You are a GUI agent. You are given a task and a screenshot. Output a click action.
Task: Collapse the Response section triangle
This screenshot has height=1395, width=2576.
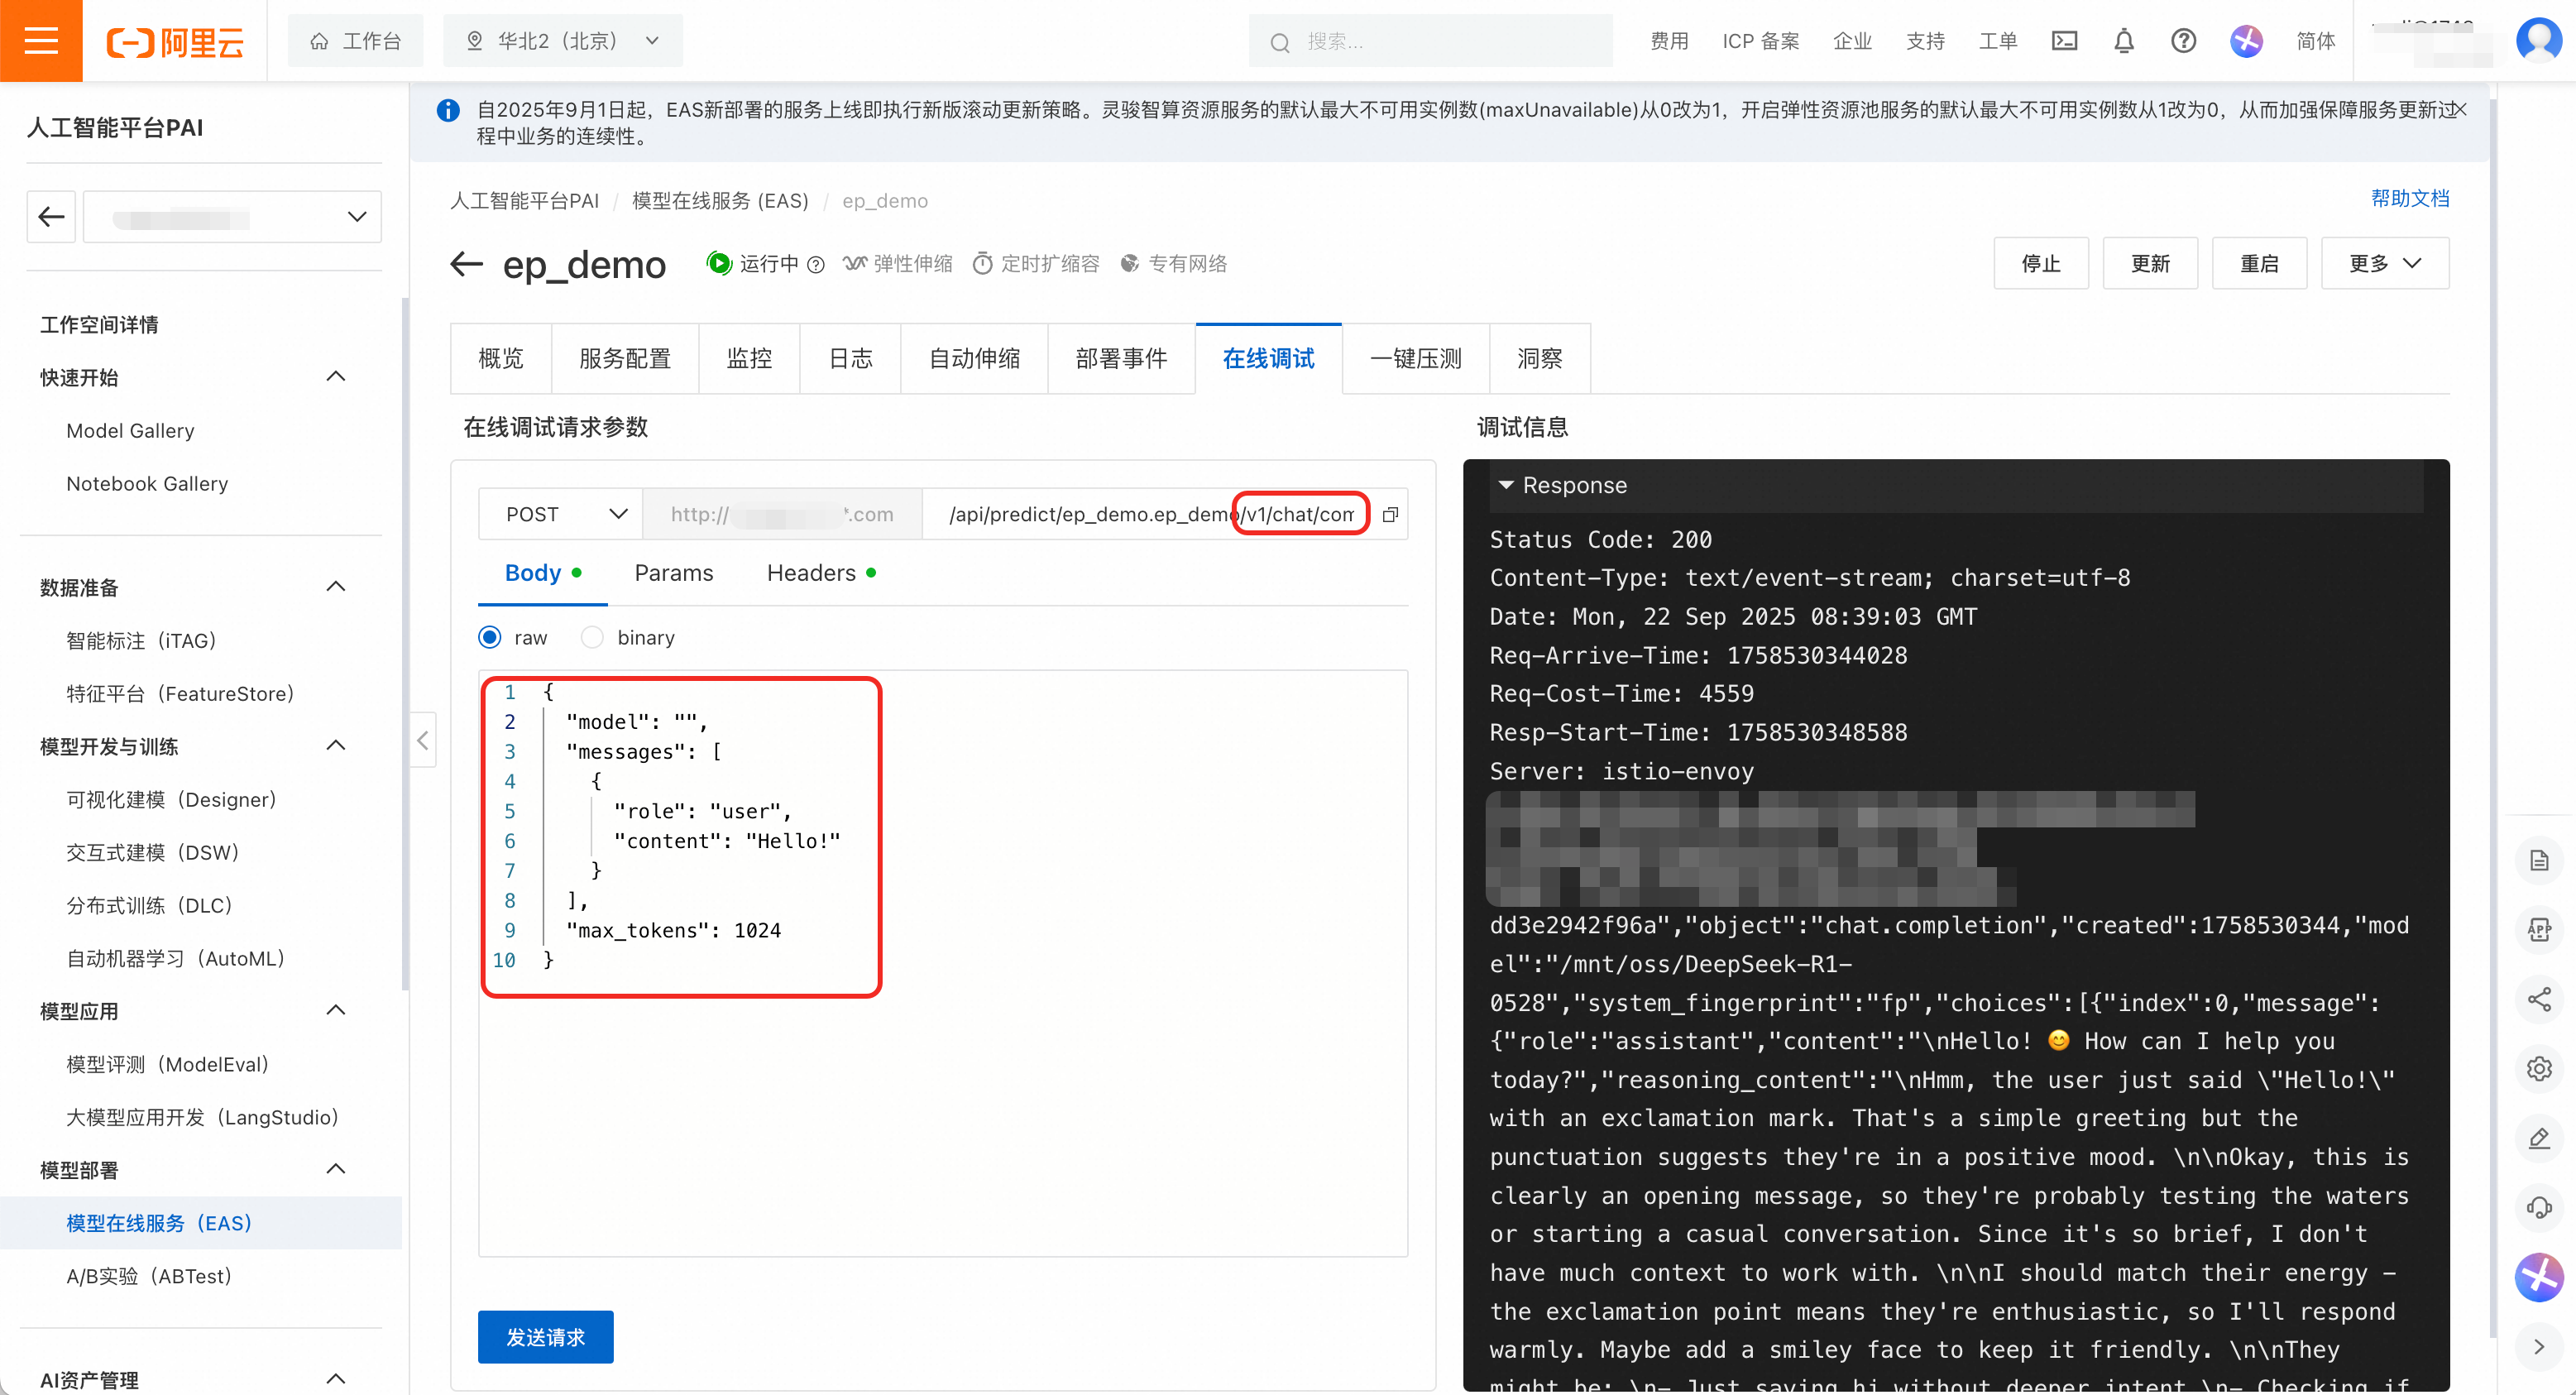tap(1505, 485)
